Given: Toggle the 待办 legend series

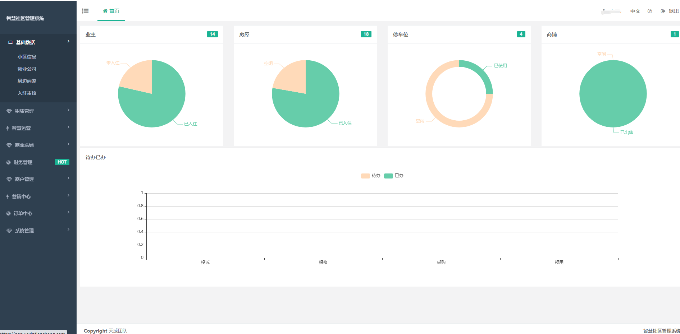Looking at the screenshot, I should point(370,176).
